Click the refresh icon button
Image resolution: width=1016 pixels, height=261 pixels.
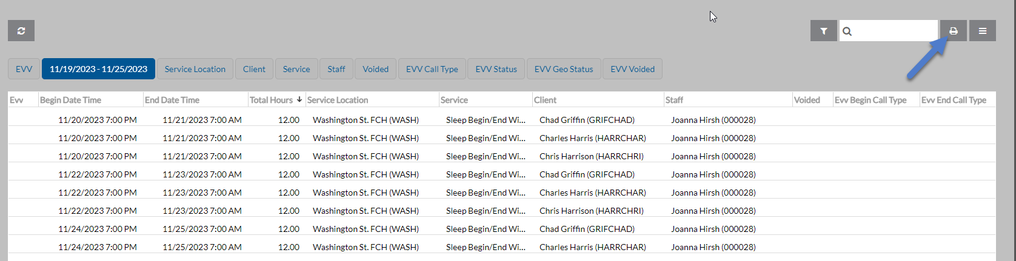[21, 31]
